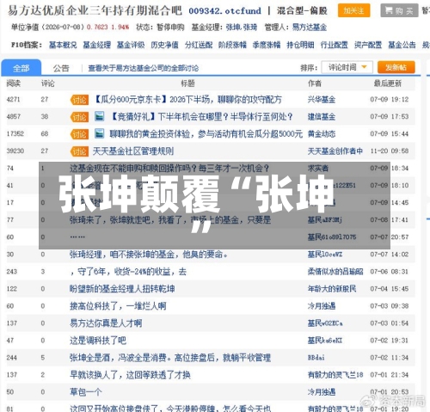Open 分红送配 in F10 archive
Image resolution: width=430 pixels, height=412 pixels.
tap(199, 45)
